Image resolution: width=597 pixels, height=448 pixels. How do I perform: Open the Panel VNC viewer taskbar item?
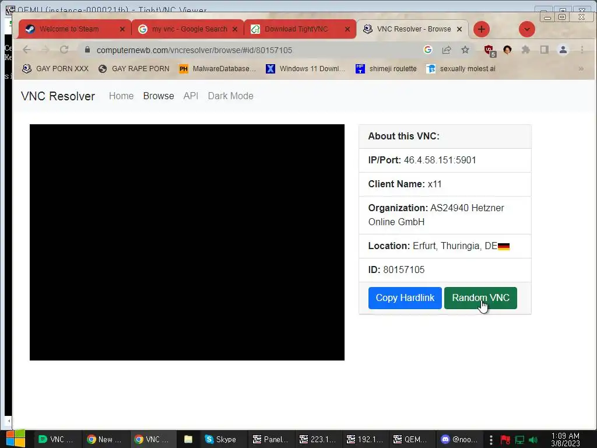point(271,439)
